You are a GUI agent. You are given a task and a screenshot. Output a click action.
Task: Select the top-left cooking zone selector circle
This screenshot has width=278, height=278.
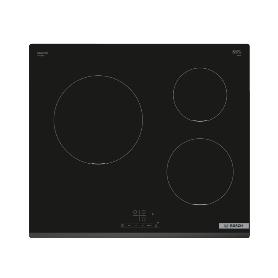click(135, 212)
